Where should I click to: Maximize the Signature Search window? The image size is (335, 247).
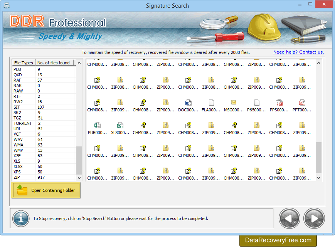(310, 4)
